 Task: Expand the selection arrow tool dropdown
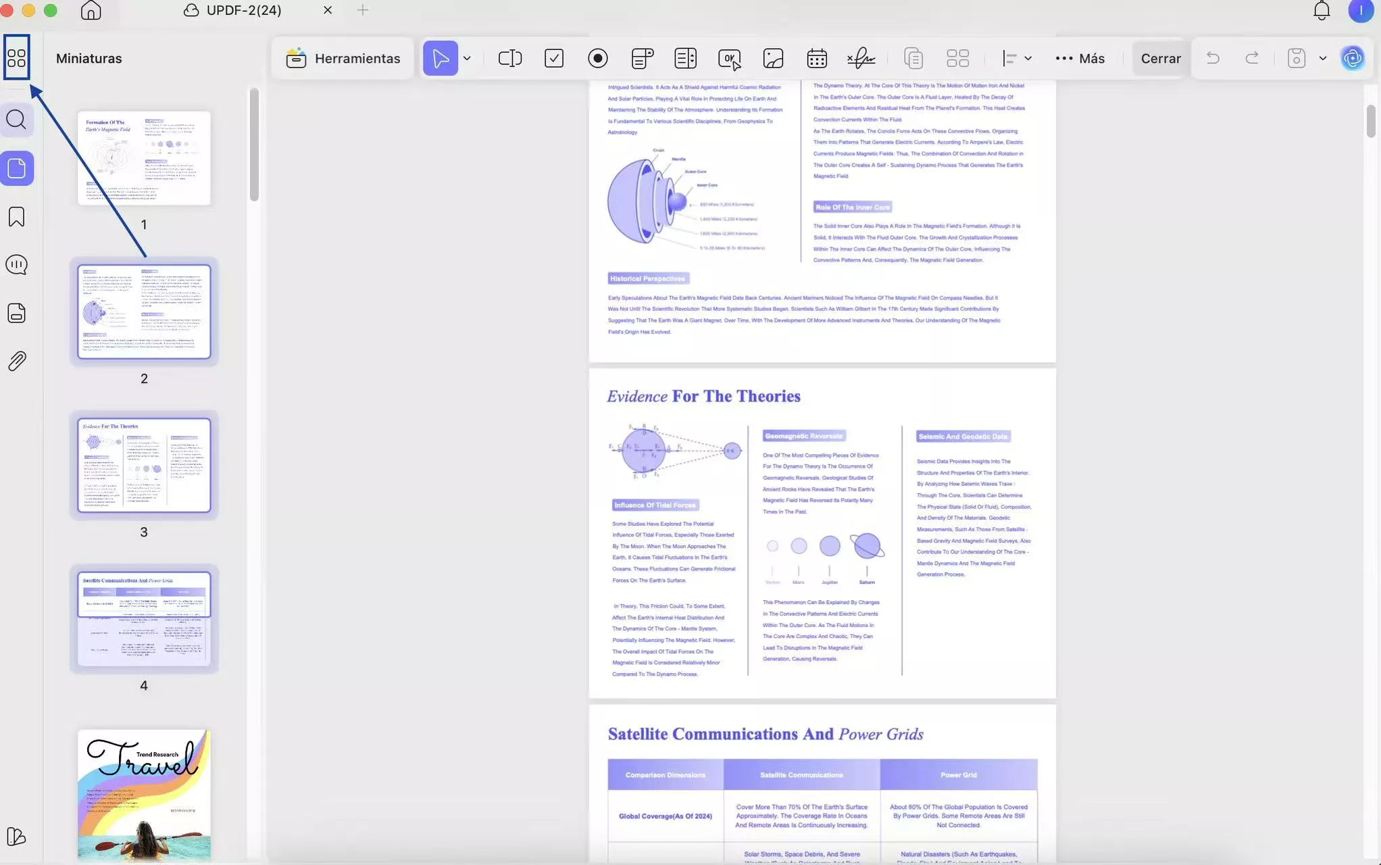click(467, 58)
